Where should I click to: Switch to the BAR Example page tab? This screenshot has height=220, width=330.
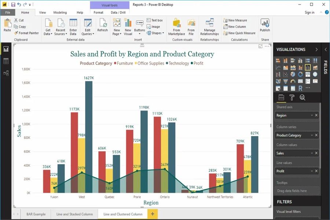(36, 214)
